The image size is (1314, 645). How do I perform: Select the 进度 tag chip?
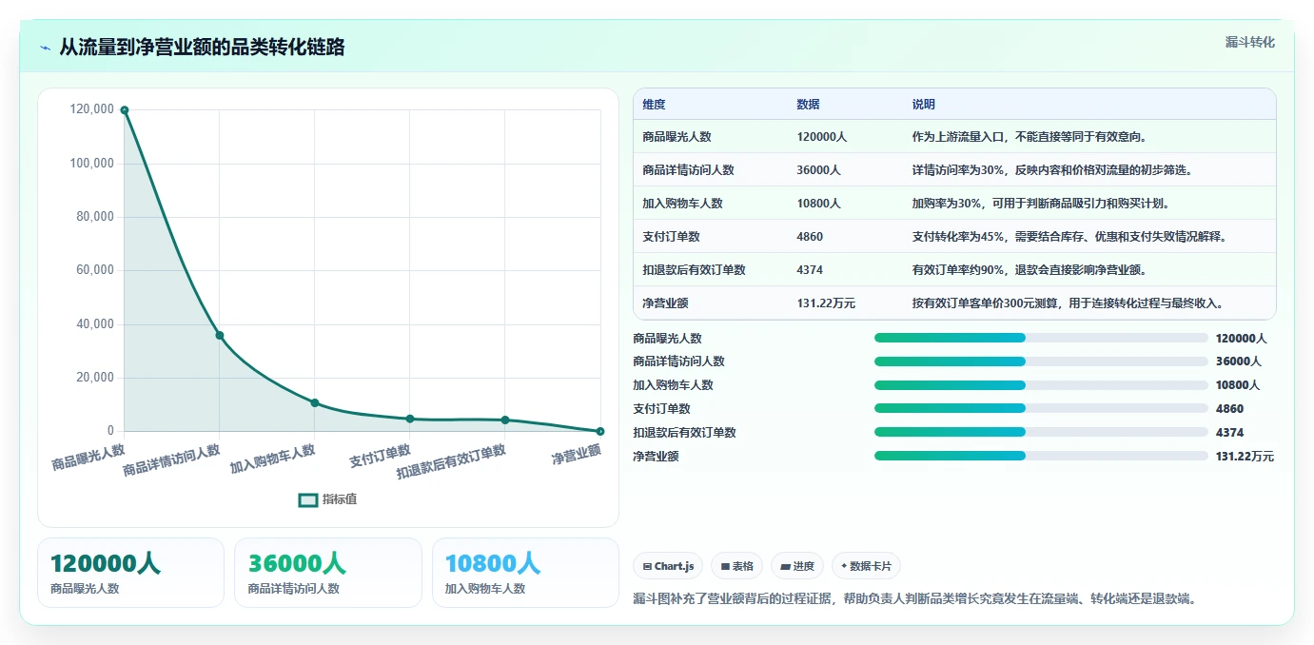pyautogui.click(x=797, y=566)
